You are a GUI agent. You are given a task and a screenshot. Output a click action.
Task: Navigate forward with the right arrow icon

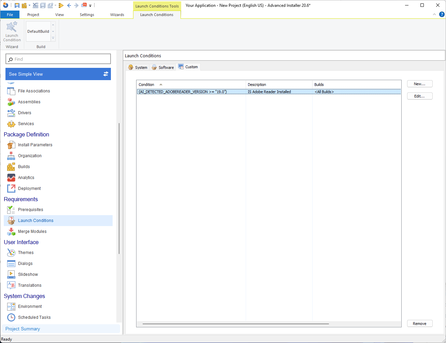76,5
